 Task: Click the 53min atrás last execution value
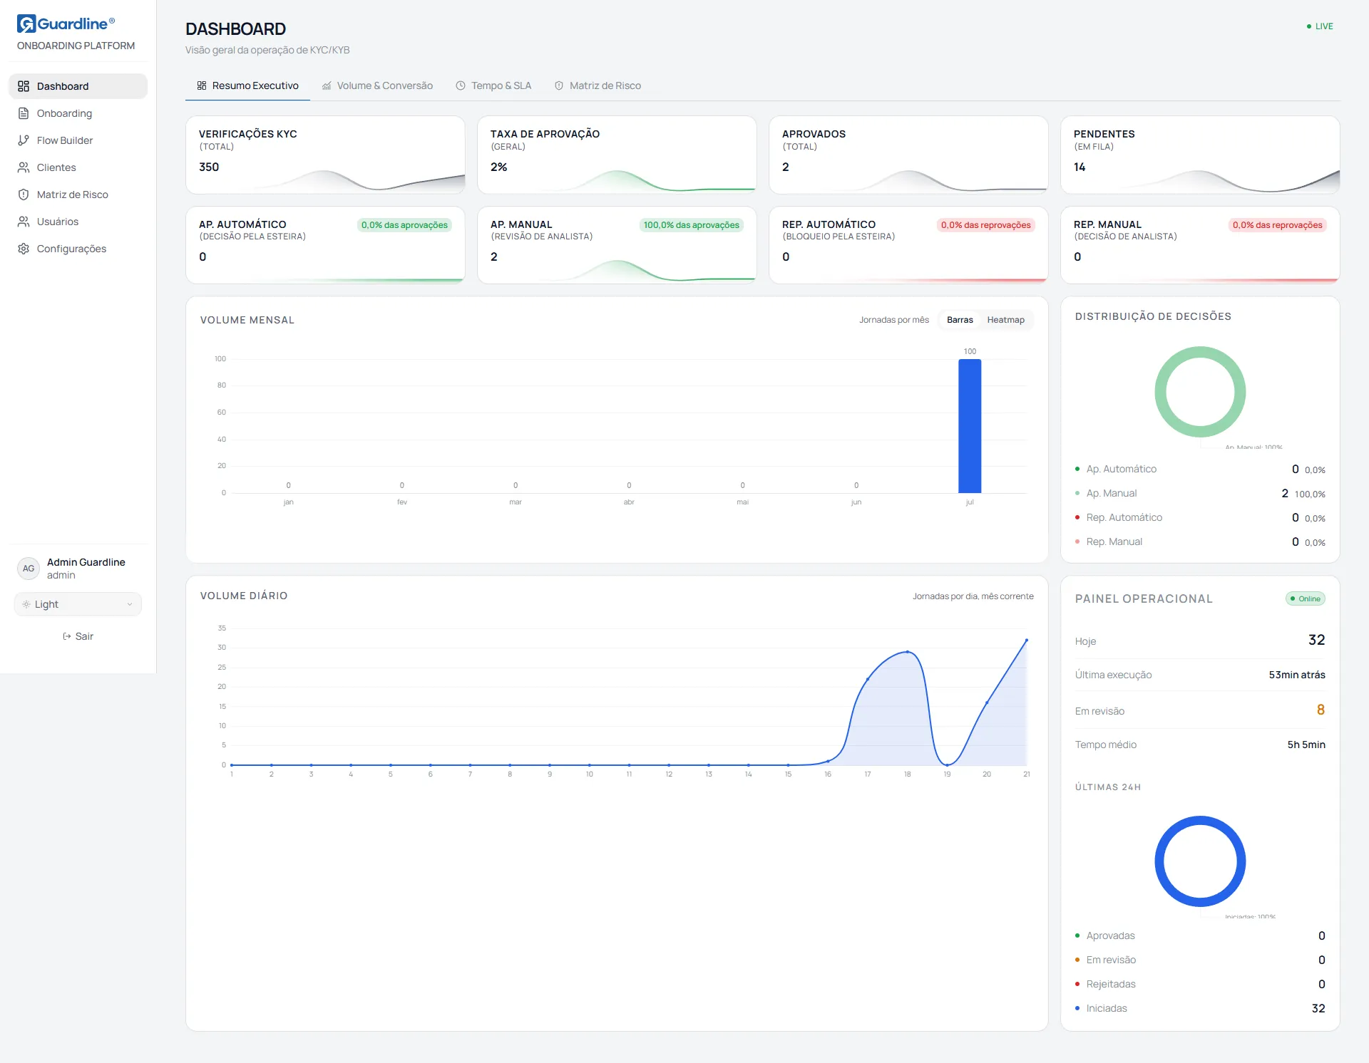(x=1297, y=675)
